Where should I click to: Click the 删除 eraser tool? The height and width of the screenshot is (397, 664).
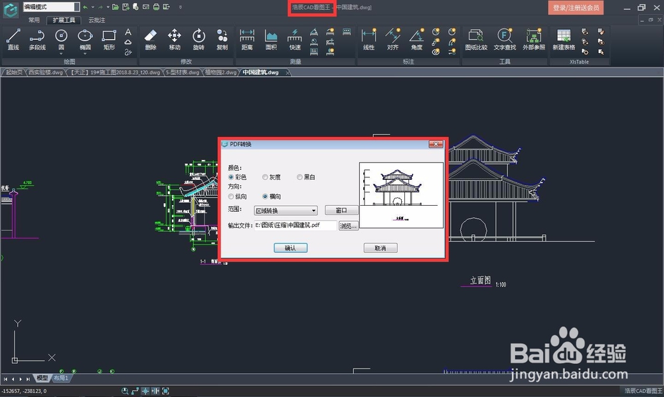click(x=151, y=40)
